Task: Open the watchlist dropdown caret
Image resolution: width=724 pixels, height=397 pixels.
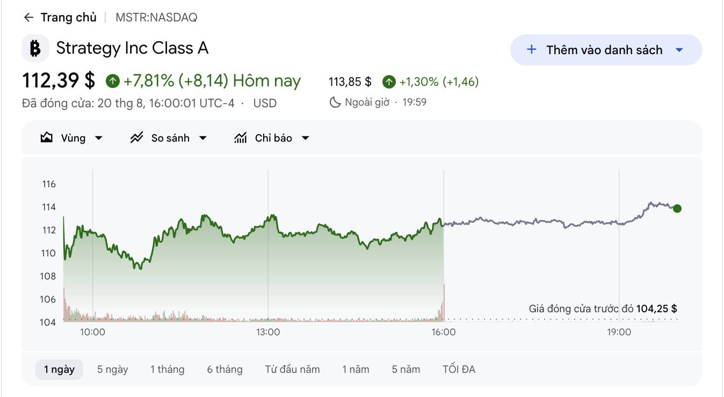Action: coord(679,50)
